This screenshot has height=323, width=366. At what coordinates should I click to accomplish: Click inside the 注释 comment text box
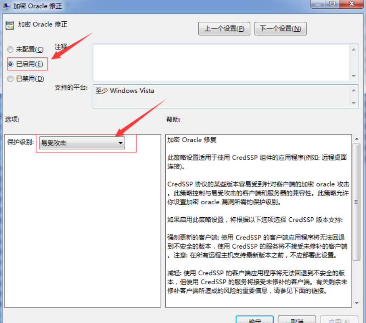point(221,62)
